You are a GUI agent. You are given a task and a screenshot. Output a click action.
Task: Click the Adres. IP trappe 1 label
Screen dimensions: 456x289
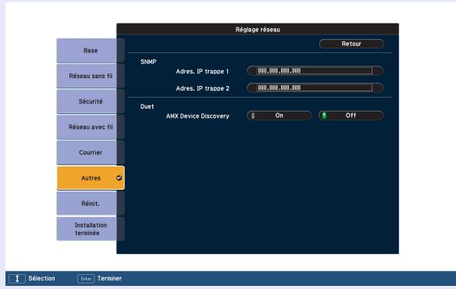click(x=202, y=71)
